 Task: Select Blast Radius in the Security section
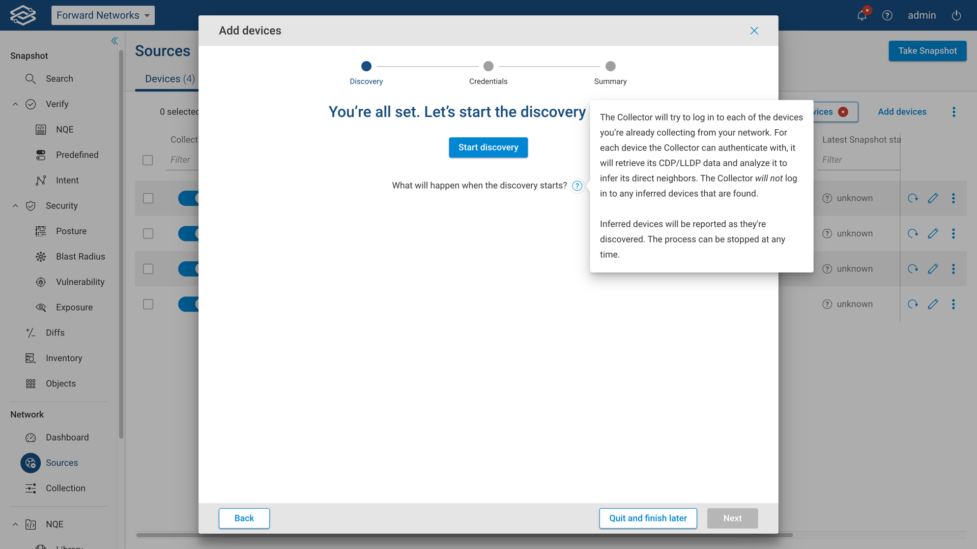point(79,256)
